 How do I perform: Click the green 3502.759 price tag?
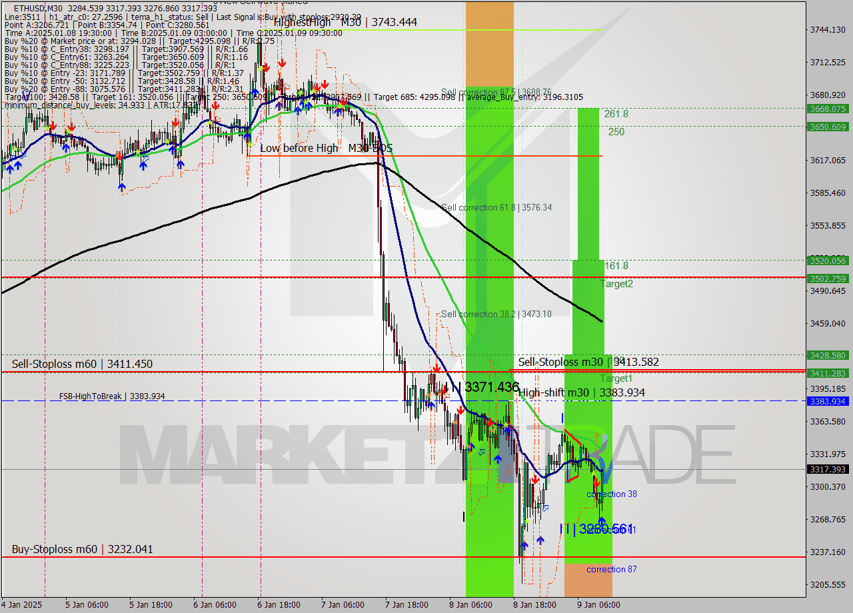(x=828, y=279)
